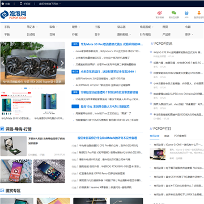Show previous carousel slide with left arrow
Viewport: 204px width, 204px height.
pyautogui.click(x=3, y=63)
